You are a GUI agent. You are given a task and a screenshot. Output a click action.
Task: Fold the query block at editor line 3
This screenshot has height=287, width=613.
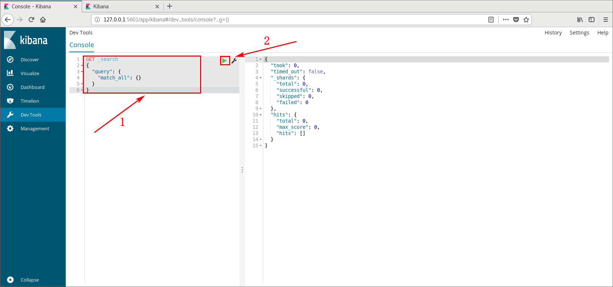coord(82,72)
